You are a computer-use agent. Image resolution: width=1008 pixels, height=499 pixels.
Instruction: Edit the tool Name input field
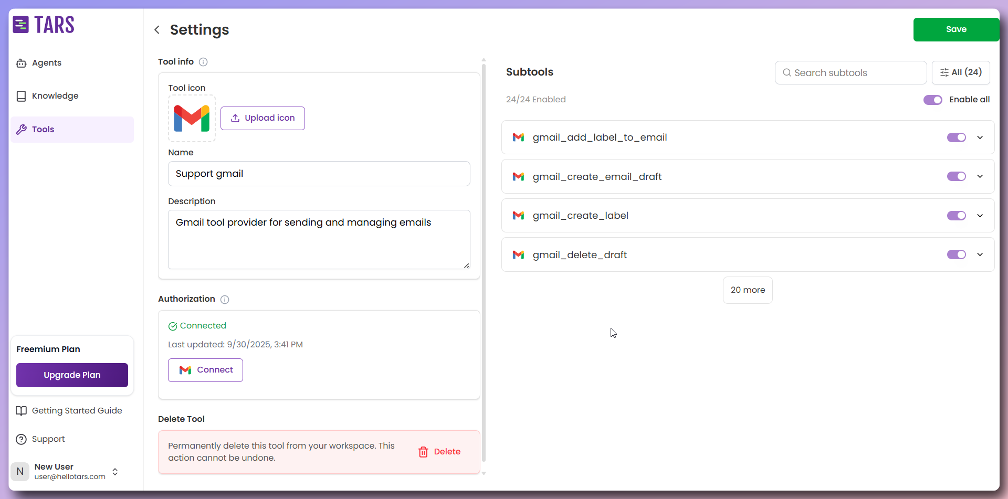(x=319, y=173)
